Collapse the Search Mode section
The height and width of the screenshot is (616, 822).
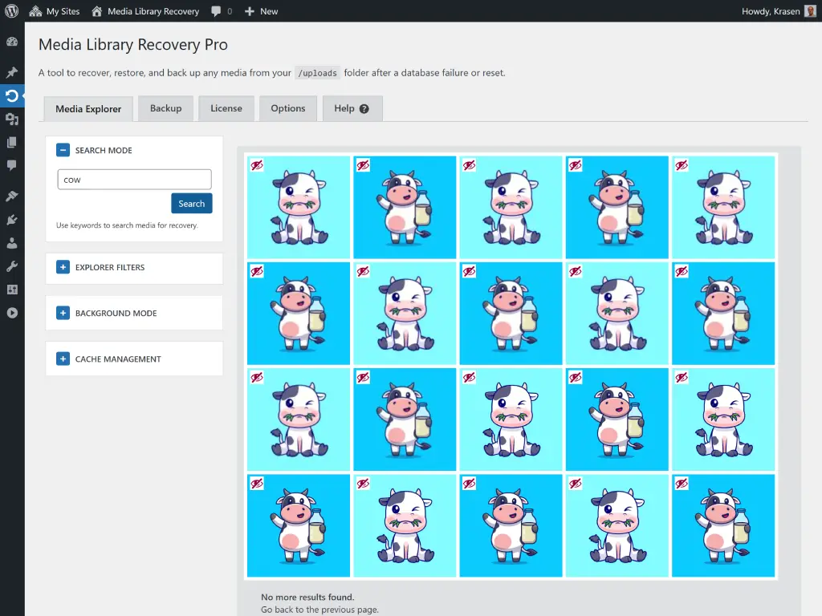pos(63,149)
